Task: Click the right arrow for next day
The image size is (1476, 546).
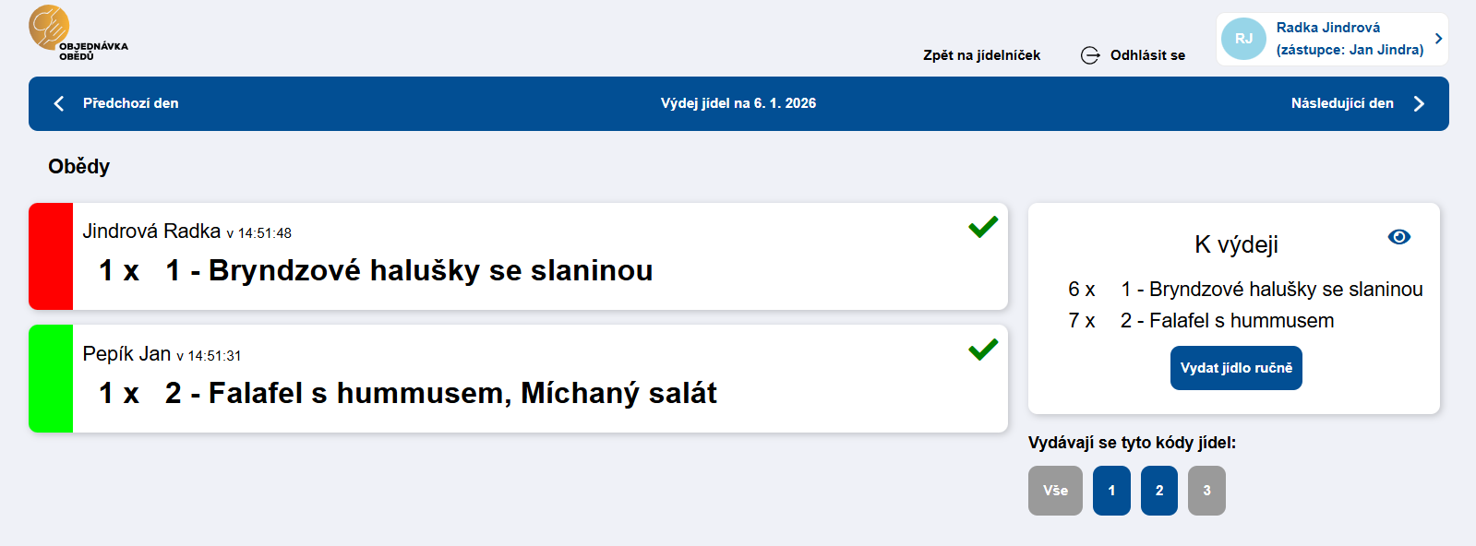Action: click(x=1419, y=103)
